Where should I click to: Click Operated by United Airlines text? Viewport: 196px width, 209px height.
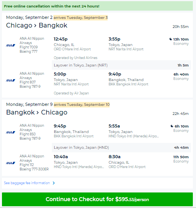pos(75,58)
